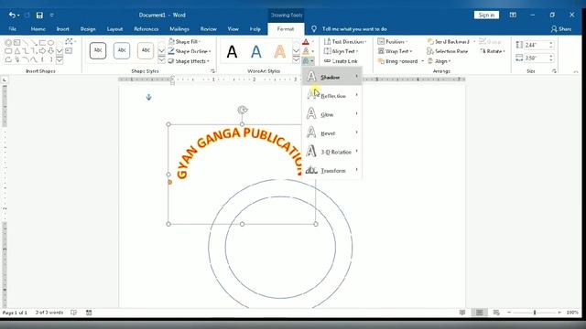
Task: Open the Bevel submenu
Action: point(331,133)
